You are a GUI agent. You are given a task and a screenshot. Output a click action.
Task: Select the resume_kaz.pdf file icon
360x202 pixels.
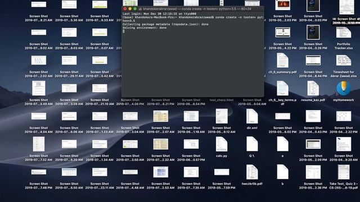coord(313,89)
